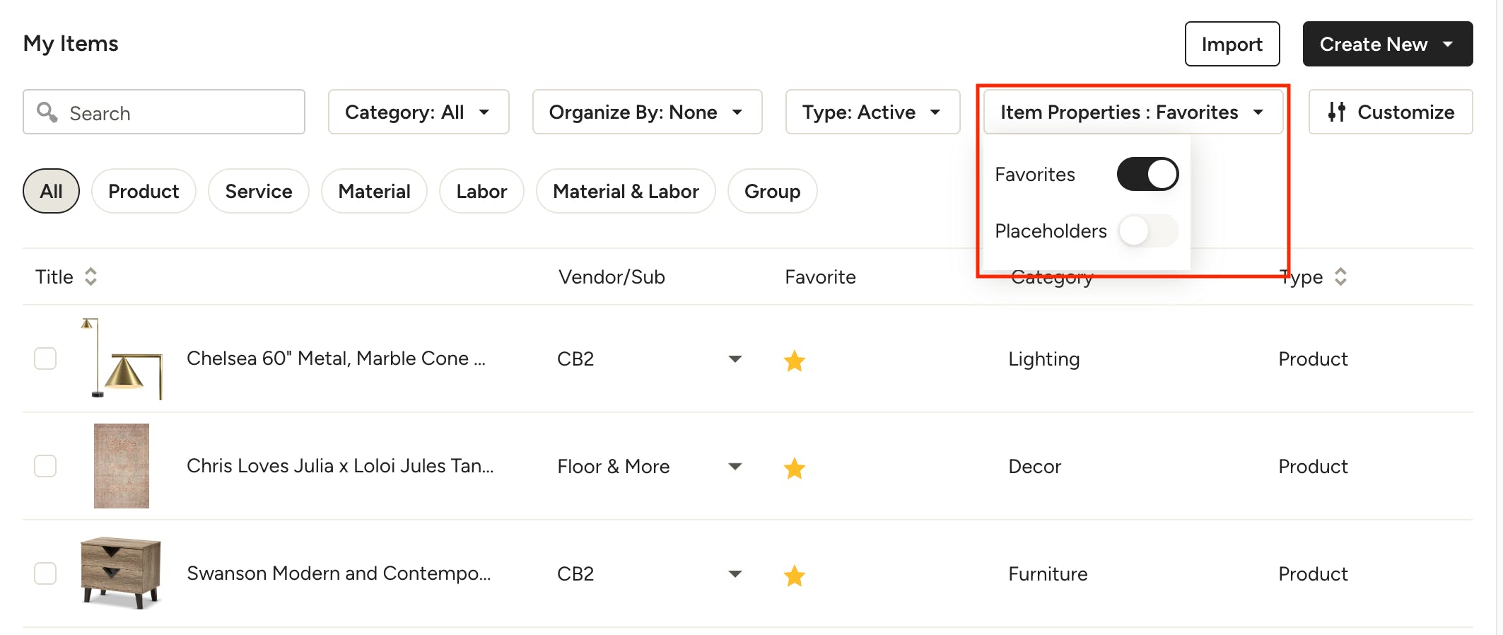
Task: Open the Customize columns sliders button
Action: coord(1391,112)
